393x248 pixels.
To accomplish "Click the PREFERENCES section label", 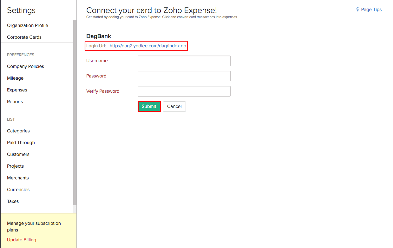I will pyautogui.click(x=21, y=55).
